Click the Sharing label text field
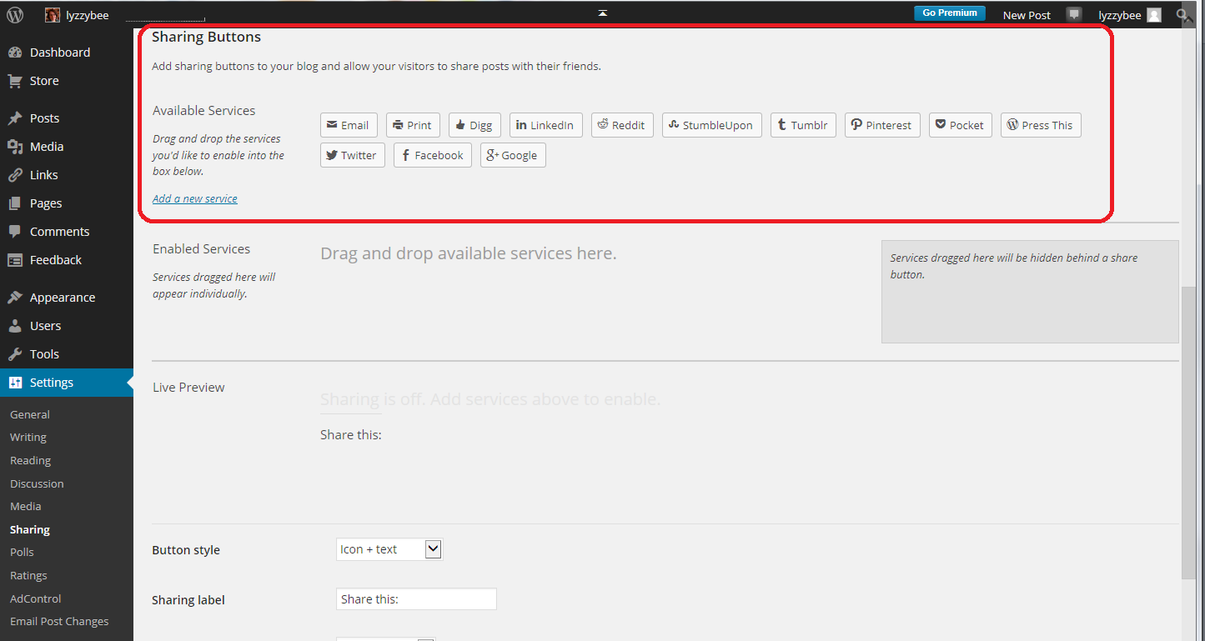This screenshot has width=1205, height=641. pyautogui.click(x=416, y=599)
